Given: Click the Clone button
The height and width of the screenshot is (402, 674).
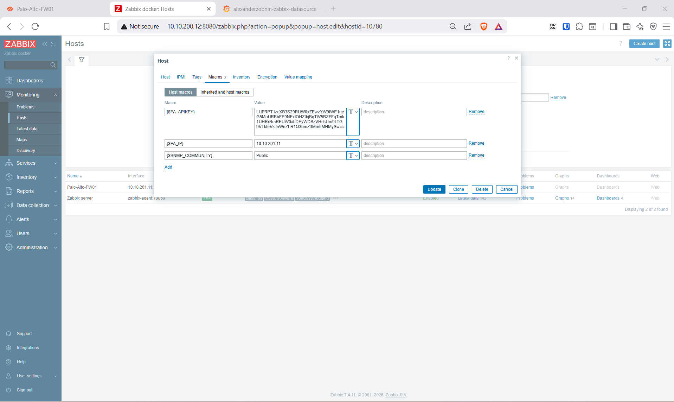Looking at the screenshot, I should 458,189.
